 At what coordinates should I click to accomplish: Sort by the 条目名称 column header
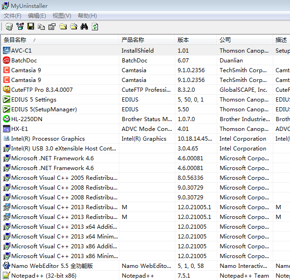click(x=60, y=40)
